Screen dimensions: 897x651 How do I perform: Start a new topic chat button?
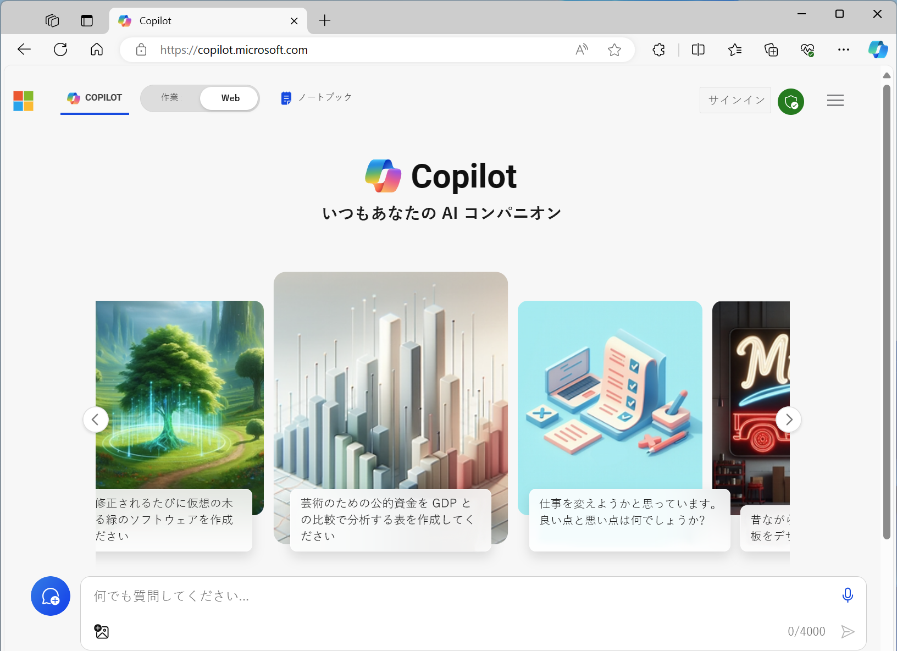(x=51, y=596)
